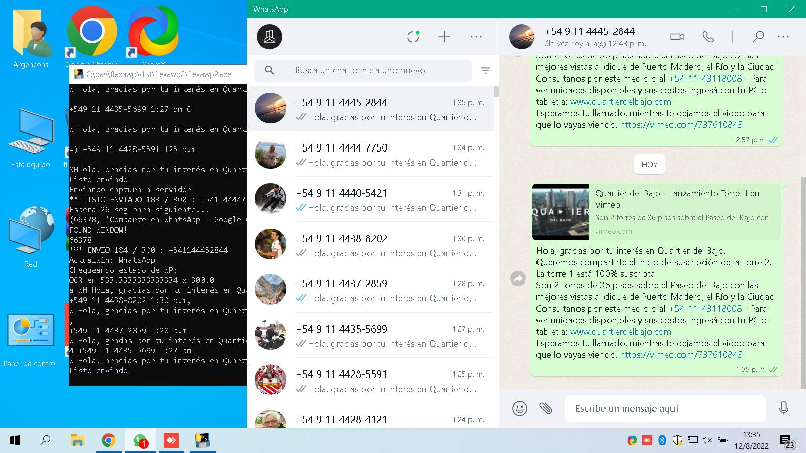Open the Este equipo desktop icon
806x453 pixels.
tap(31, 138)
